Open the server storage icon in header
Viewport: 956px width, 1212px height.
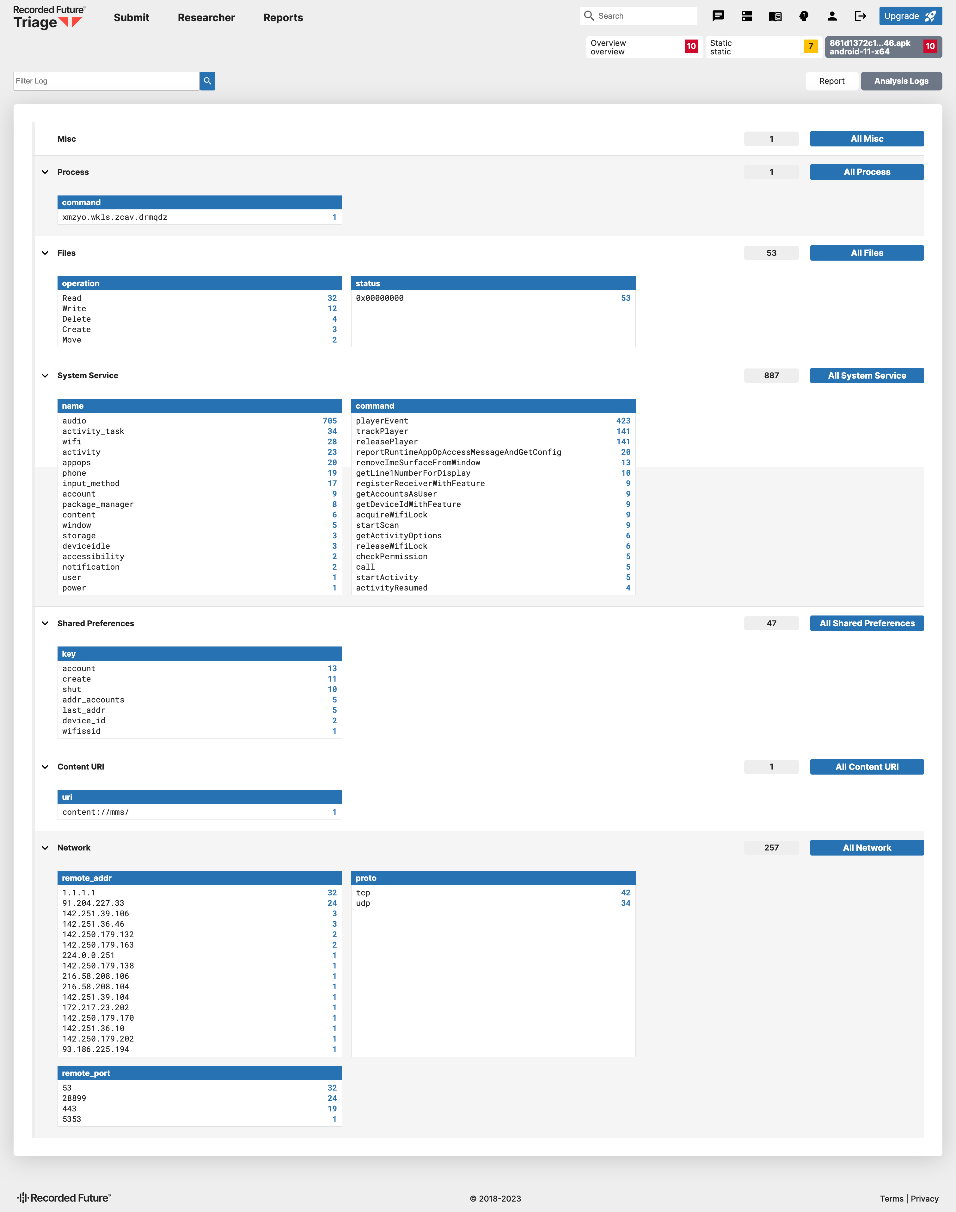click(747, 16)
